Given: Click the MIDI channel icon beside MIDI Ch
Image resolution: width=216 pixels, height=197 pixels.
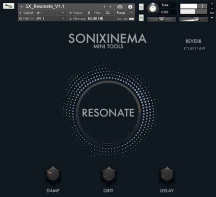Looking at the screenshot, I should coord(20,19).
